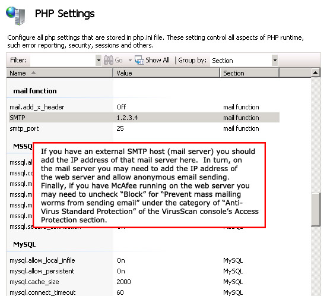Viewport: 327px width, 296px height.
Task: Click the vertical scrollbar thumb
Action: point(316,210)
